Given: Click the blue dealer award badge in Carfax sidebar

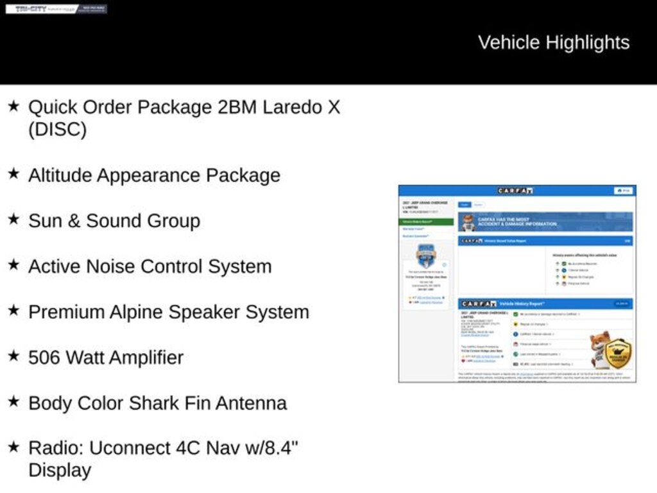Looking at the screenshot, I should (425, 255).
